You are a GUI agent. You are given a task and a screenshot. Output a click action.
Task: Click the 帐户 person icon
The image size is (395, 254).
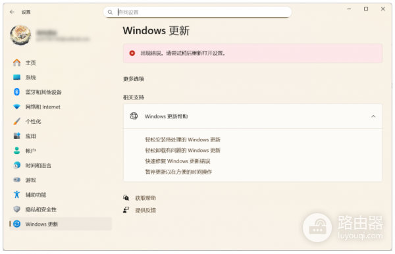click(x=17, y=151)
